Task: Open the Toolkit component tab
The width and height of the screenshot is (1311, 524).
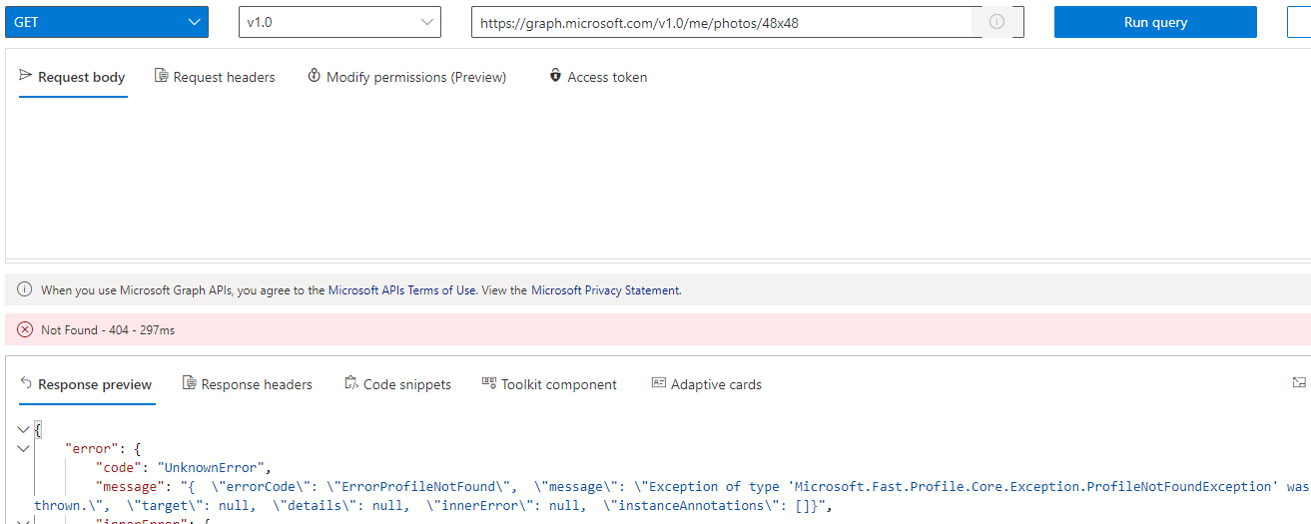Action: 549,384
